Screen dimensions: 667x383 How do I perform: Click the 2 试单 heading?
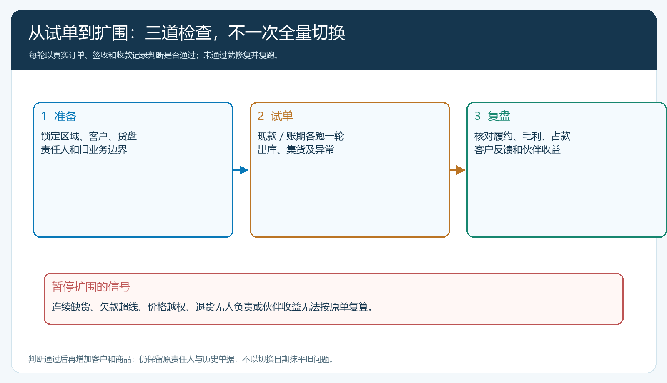click(276, 116)
